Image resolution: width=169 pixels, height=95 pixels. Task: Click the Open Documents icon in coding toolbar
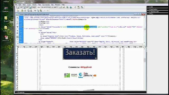point(18,18)
